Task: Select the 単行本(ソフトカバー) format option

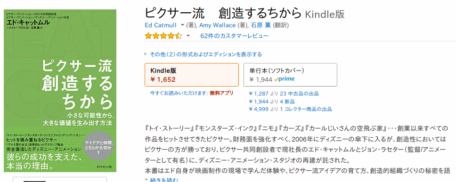Action: (290, 75)
